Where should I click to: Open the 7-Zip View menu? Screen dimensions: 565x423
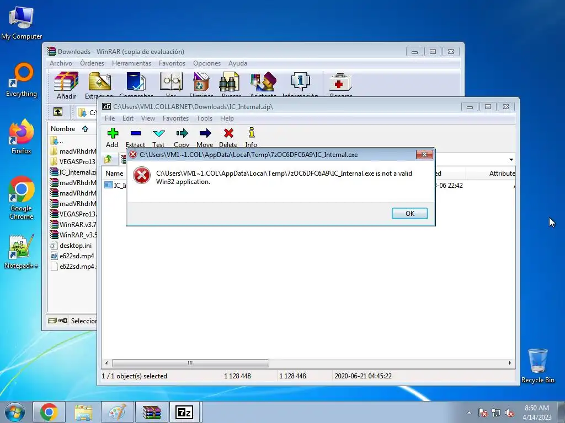tap(148, 118)
